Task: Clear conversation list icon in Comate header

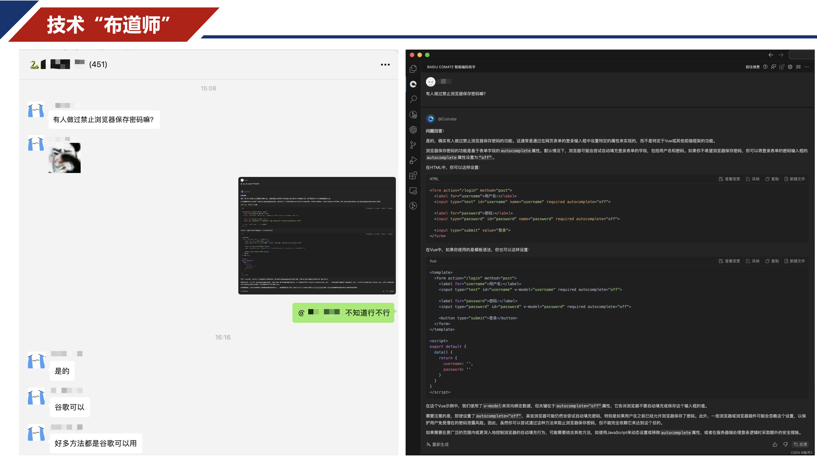Action: pos(798,67)
